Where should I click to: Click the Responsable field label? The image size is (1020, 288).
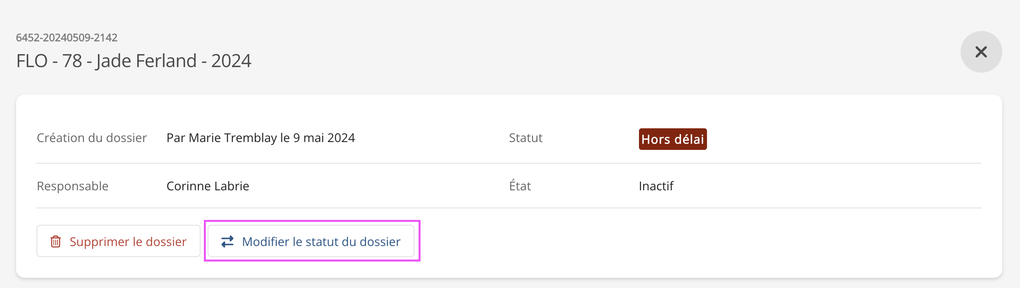(72, 186)
